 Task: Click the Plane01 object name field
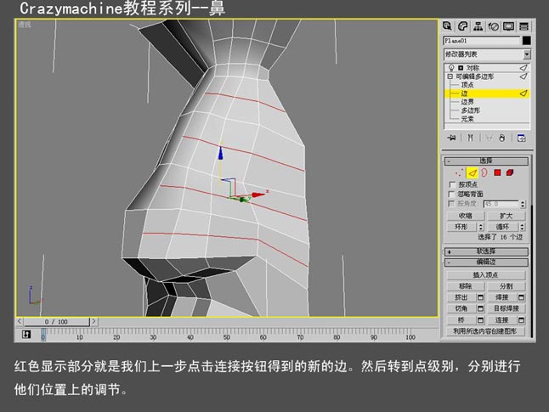482,41
